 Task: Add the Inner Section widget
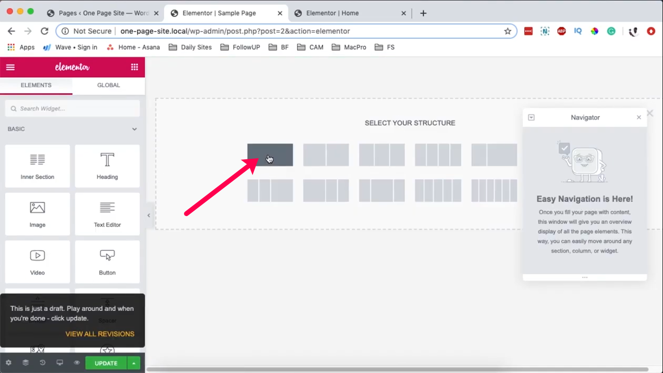point(37,166)
